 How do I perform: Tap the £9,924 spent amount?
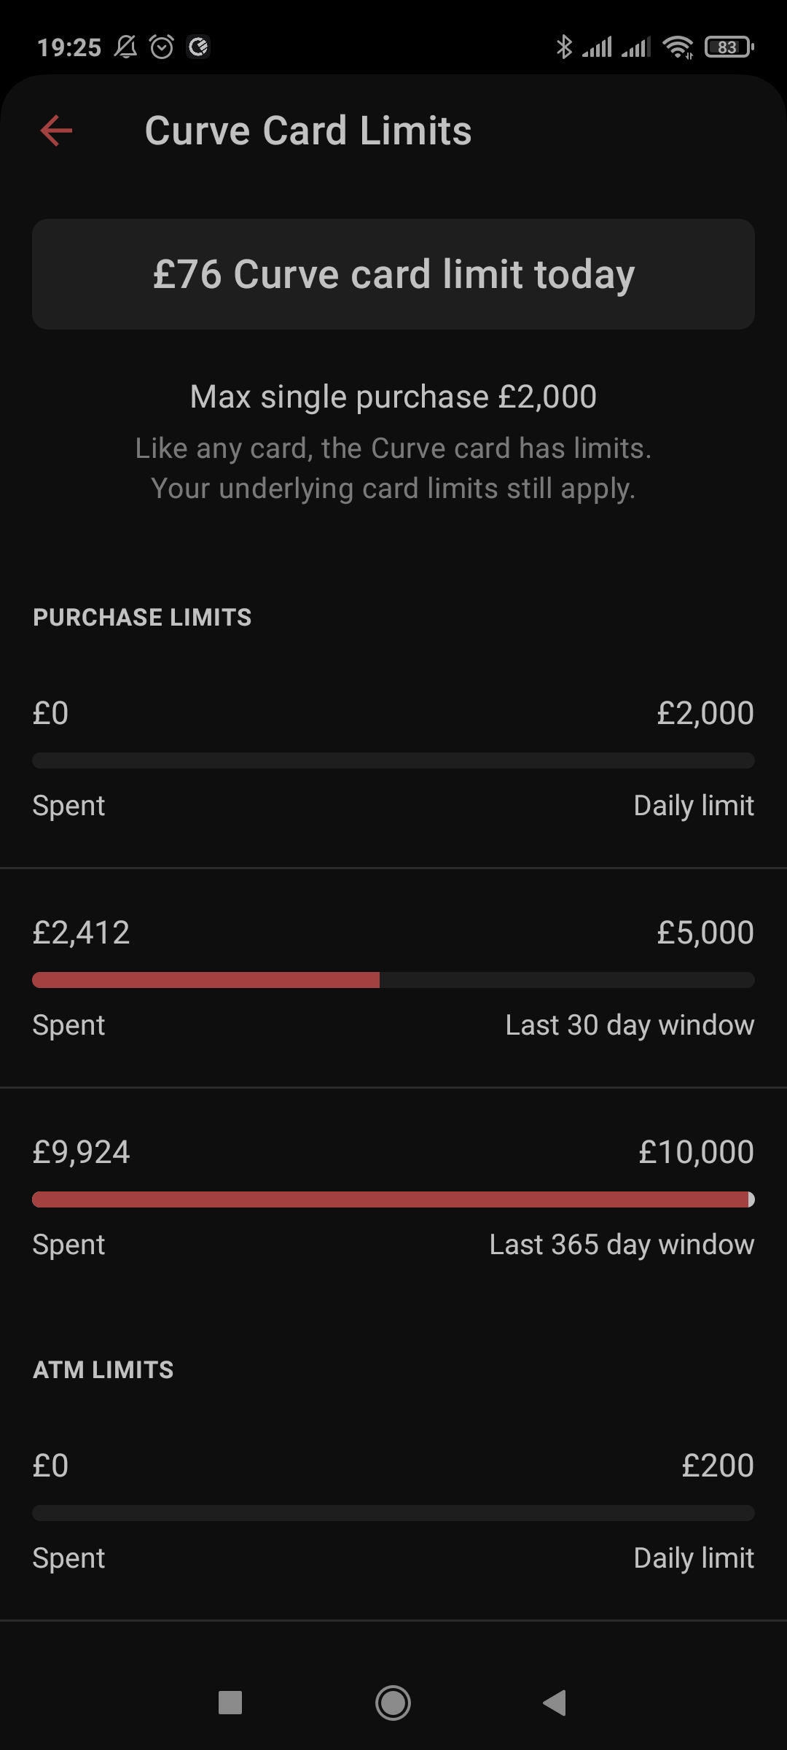[81, 1152]
